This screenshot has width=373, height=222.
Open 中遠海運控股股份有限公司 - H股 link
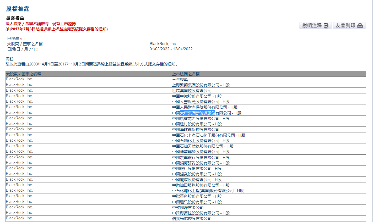[201, 213]
